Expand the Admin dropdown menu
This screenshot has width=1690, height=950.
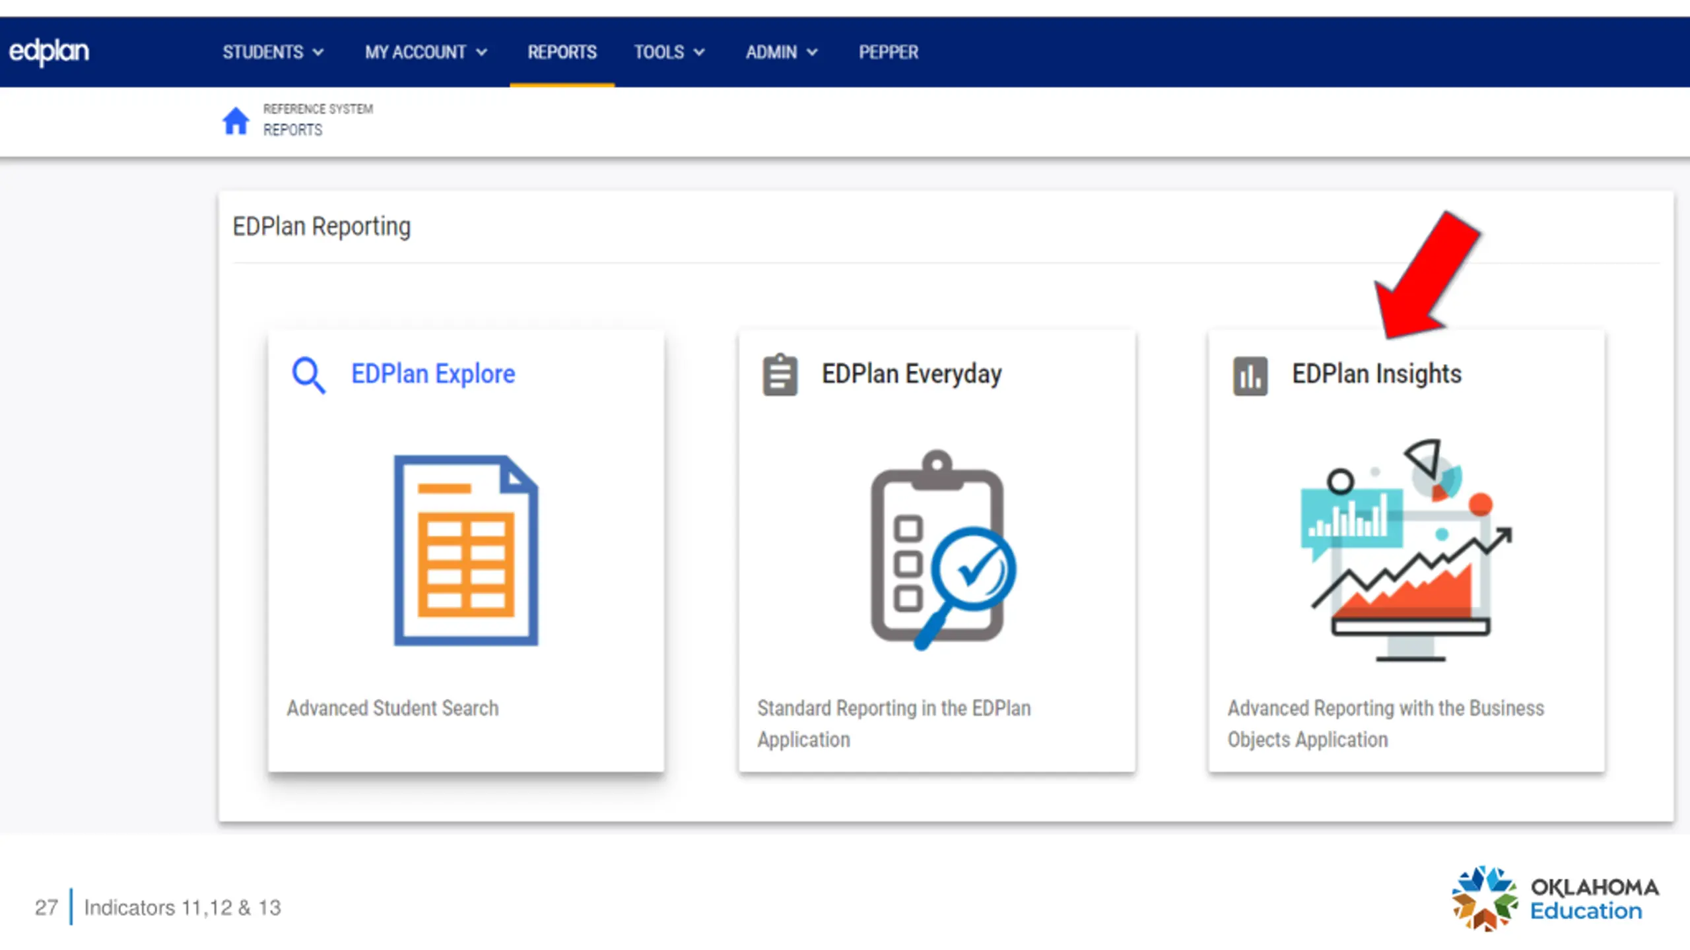pos(782,52)
